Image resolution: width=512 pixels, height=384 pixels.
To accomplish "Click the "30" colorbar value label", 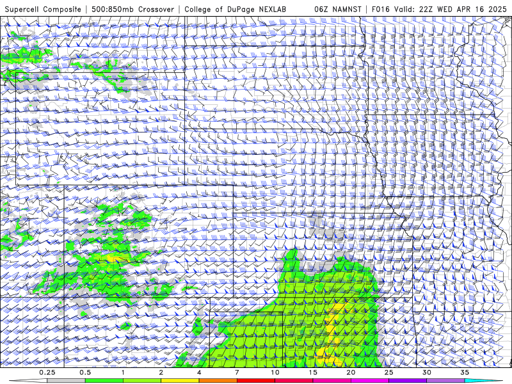I will pyautogui.click(x=427, y=372).
